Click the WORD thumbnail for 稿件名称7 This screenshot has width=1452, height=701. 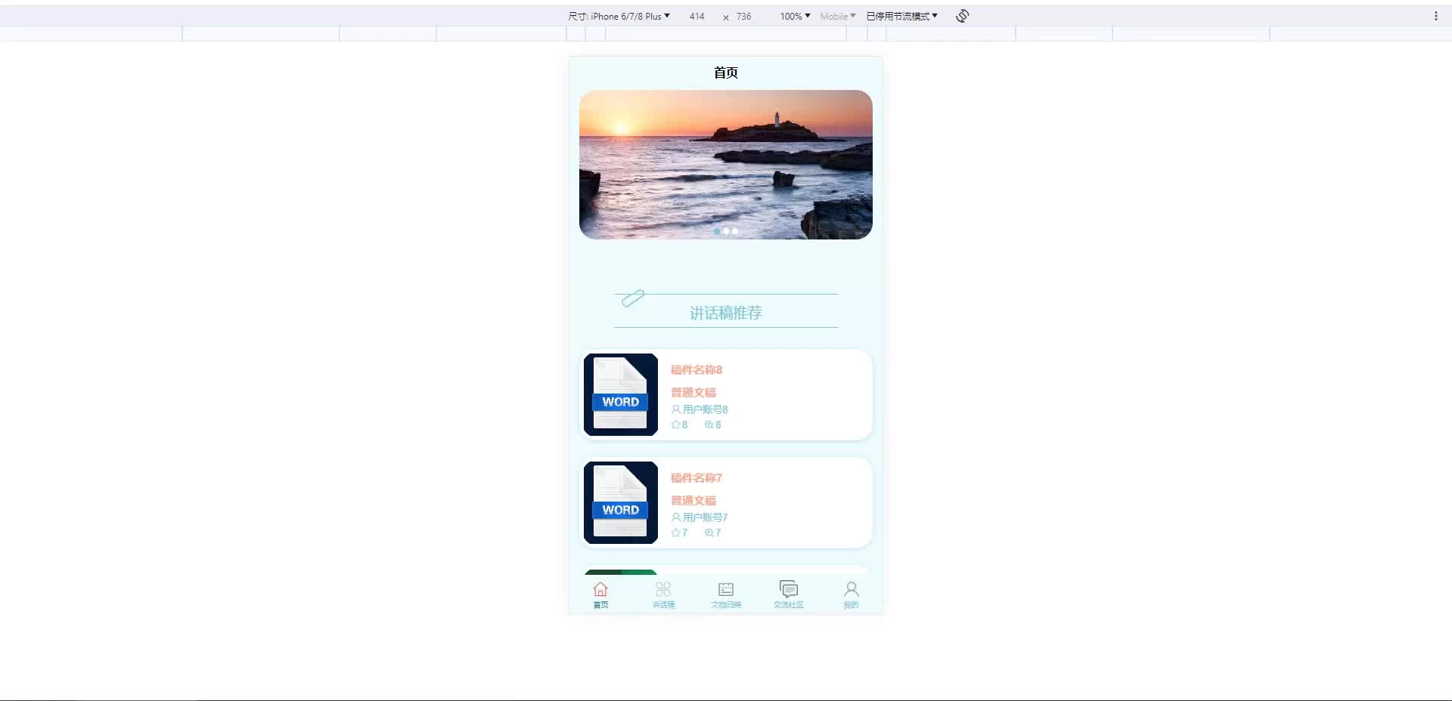pyautogui.click(x=621, y=502)
